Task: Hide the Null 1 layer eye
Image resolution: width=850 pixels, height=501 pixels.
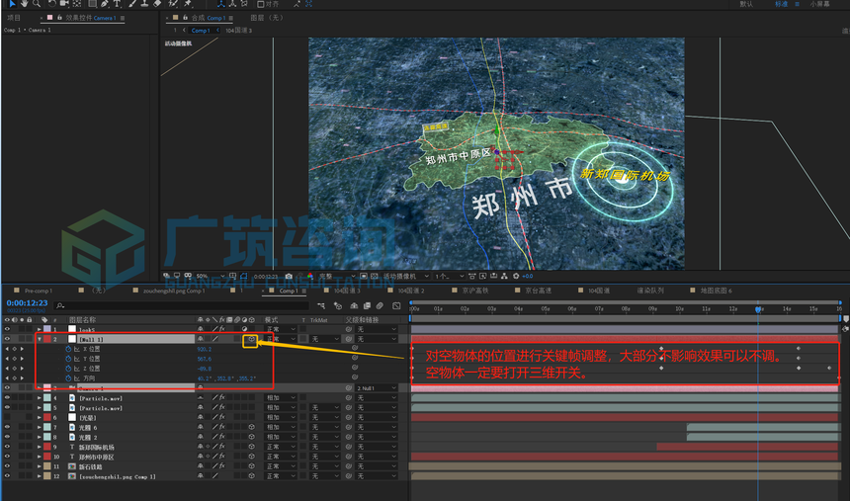Action: [x=7, y=339]
